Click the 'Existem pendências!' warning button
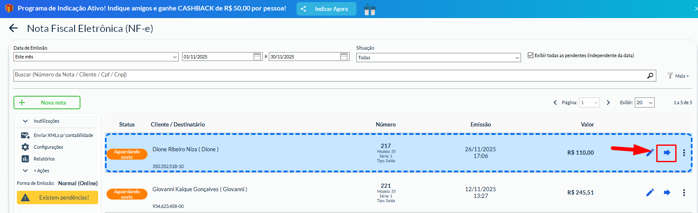The height and width of the screenshot is (213, 698). tap(58, 197)
